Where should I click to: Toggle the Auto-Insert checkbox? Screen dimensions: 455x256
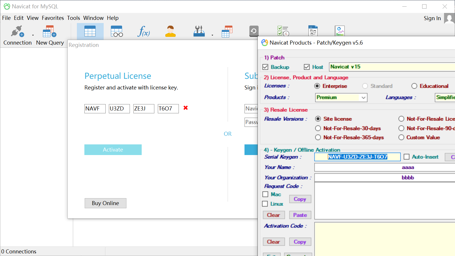click(x=407, y=157)
